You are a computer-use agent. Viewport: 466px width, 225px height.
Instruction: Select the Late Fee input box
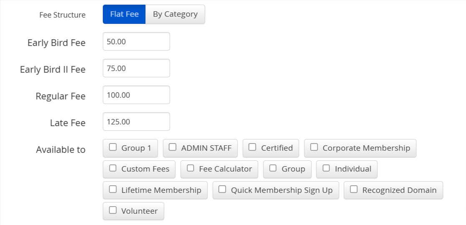136,121
